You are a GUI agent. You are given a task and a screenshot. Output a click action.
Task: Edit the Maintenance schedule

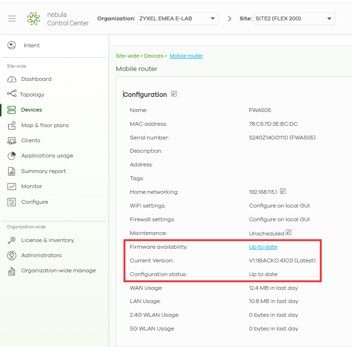(289, 232)
